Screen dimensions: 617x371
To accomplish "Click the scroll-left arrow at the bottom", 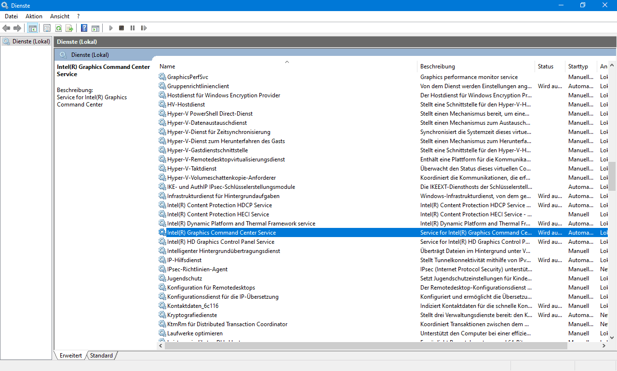I will coord(161,345).
